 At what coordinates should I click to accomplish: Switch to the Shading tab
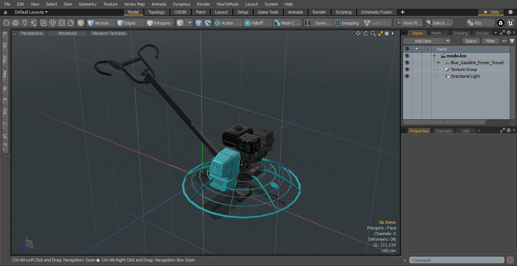click(461, 33)
